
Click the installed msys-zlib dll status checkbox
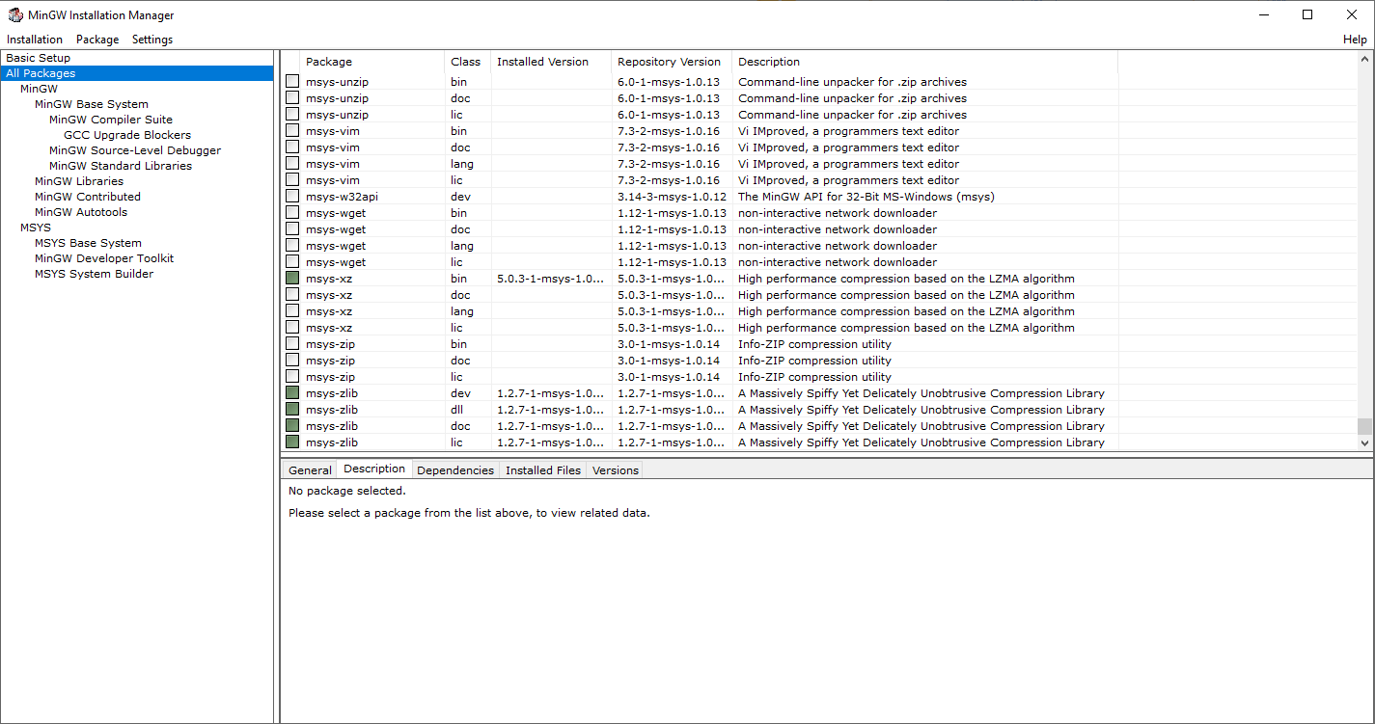[292, 410]
